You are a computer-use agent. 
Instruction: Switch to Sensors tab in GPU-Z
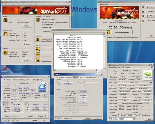[x=121, y=67]
